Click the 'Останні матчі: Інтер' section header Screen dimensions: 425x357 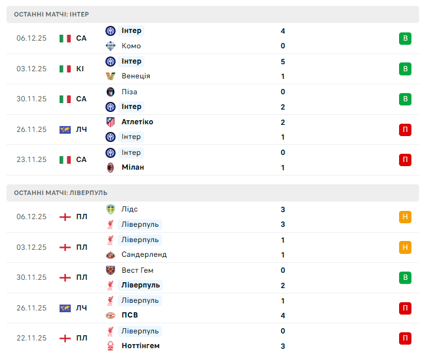point(52,14)
